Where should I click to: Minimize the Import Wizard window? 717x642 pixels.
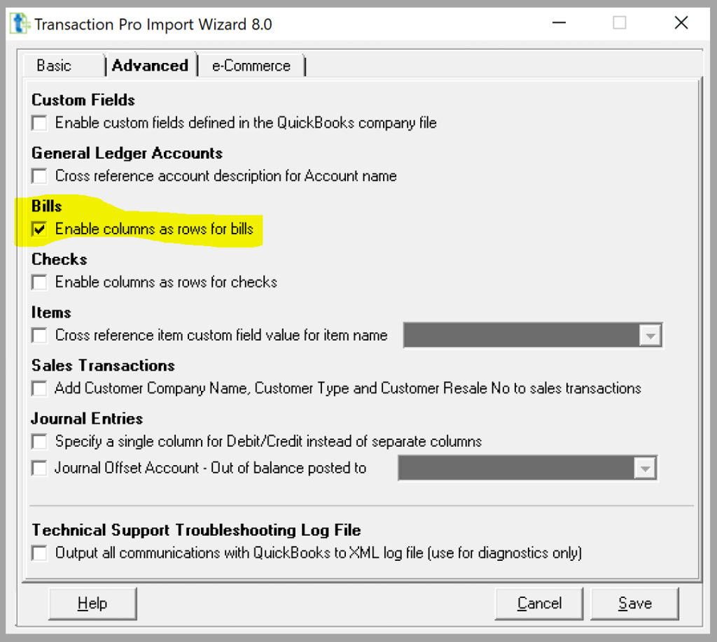click(559, 22)
